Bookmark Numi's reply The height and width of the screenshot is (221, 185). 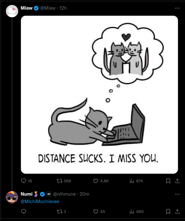point(168,211)
